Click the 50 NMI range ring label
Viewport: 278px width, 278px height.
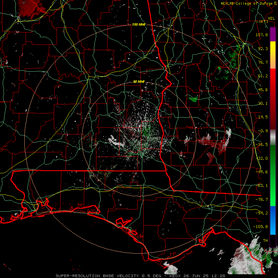[139, 82]
